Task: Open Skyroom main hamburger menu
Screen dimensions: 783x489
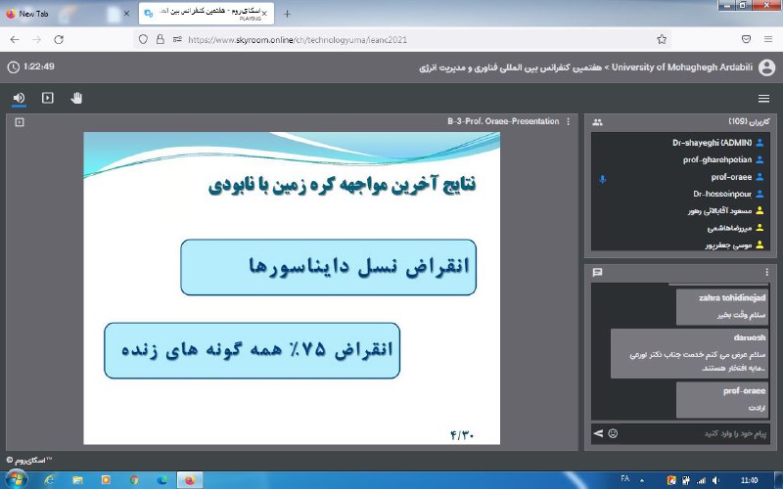Action: [763, 99]
